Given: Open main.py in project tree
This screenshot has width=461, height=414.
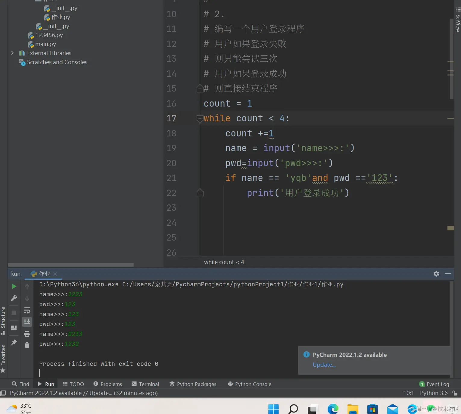Looking at the screenshot, I should coord(45,44).
